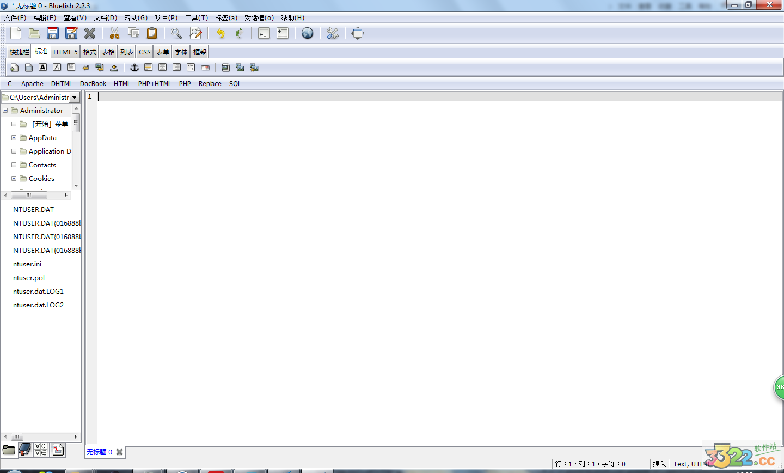This screenshot has width=784, height=473.
Task: Open the 编辑(E) menu
Action: (45, 18)
